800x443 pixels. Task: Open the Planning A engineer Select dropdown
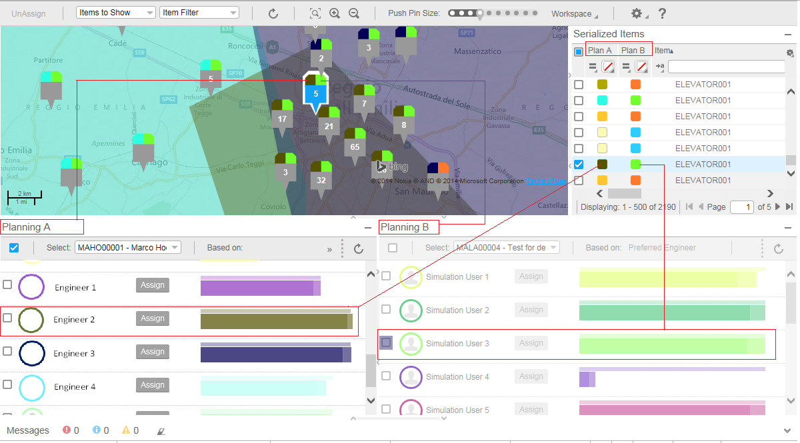[x=128, y=248]
